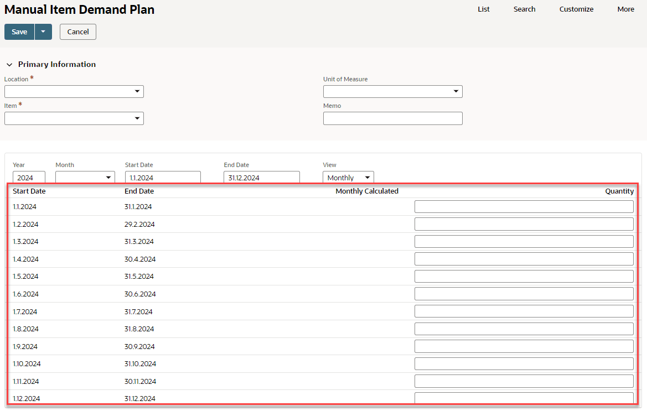Click Quantity field for row 1.1.2024
Image resolution: width=647 pixels, height=411 pixels.
[524, 206]
